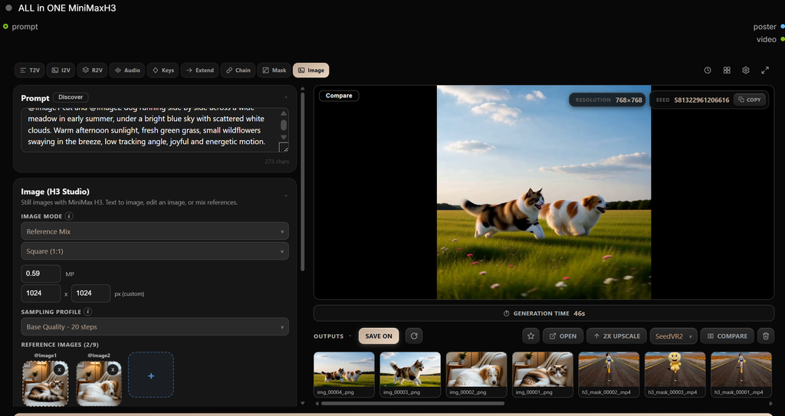The height and width of the screenshot is (416, 785).
Task: Click the Sampling Profile info icon
Action: [87, 311]
